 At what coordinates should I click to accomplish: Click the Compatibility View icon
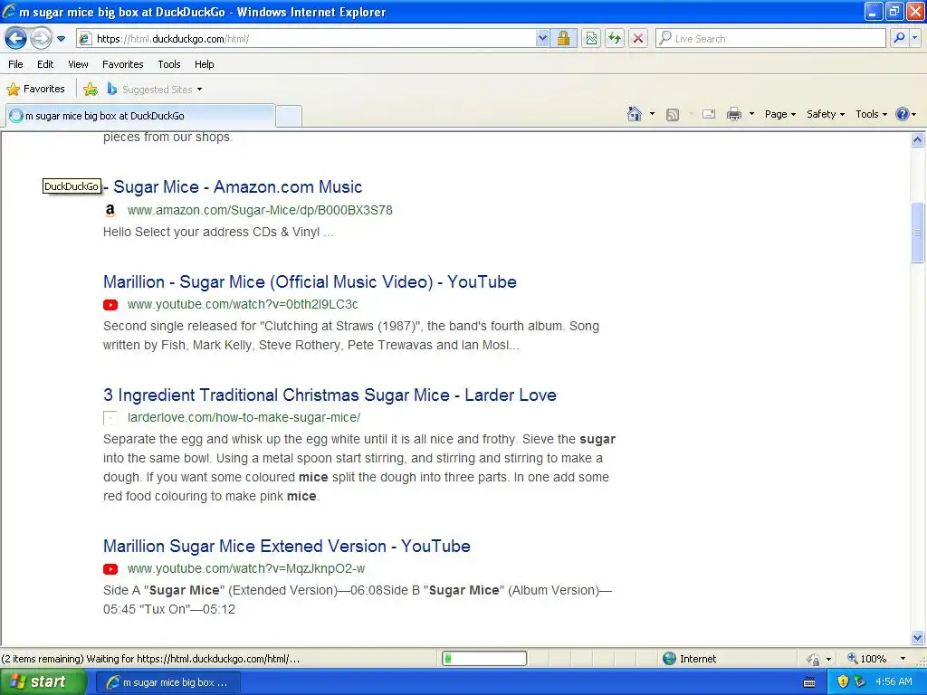[x=591, y=39]
